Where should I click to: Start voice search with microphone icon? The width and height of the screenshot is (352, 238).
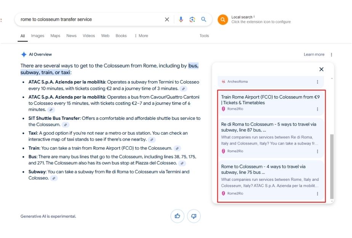pos(181,19)
